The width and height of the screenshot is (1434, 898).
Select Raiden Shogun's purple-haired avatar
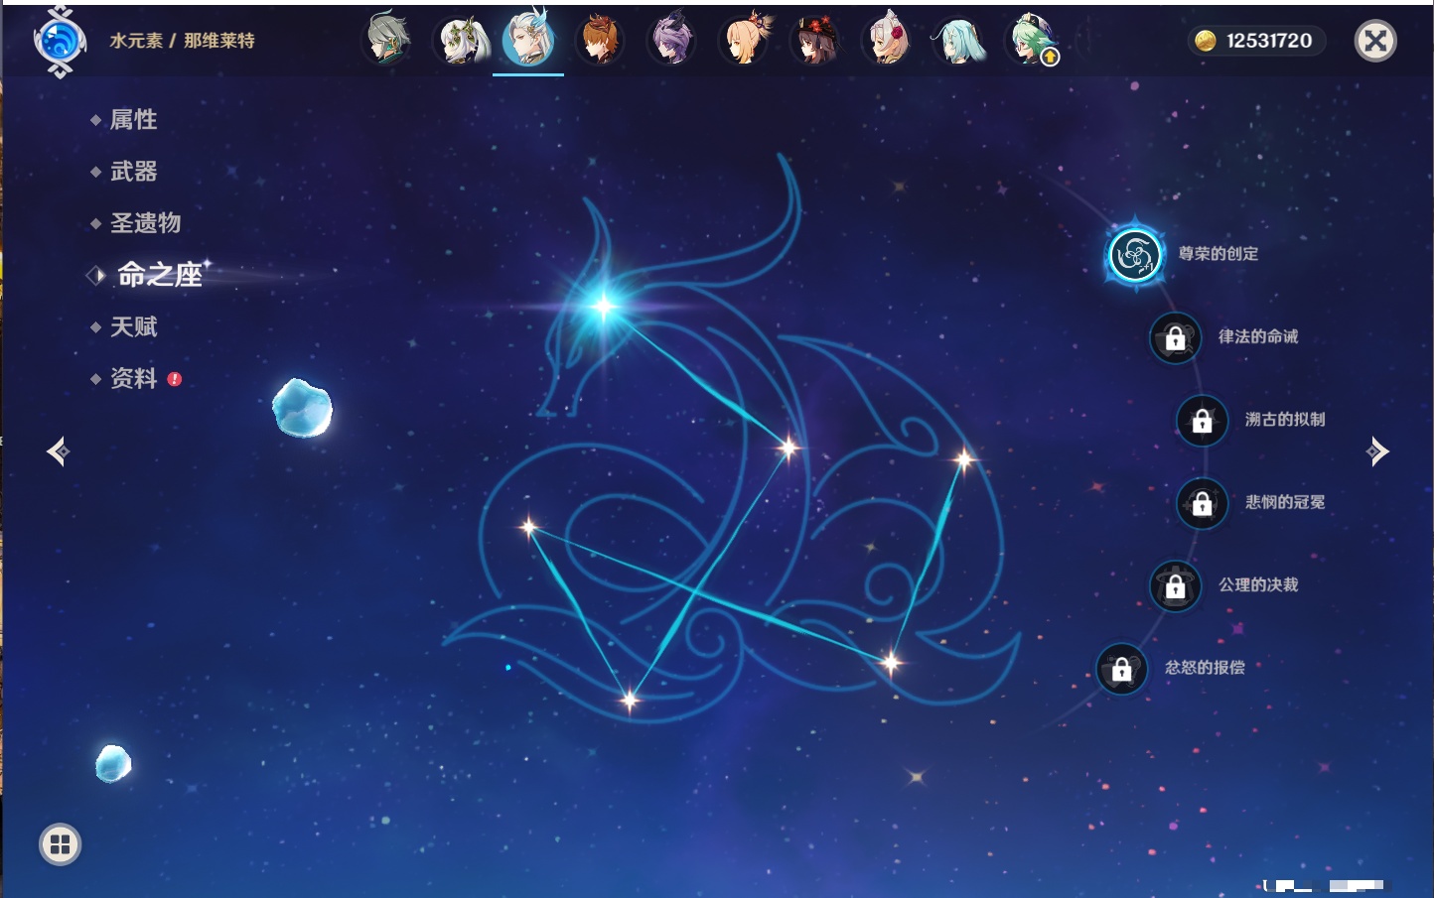671,41
